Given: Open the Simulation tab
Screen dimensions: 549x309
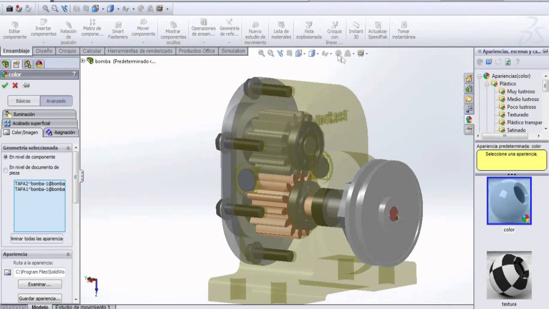Looking at the screenshot, I should pos(233,51).
